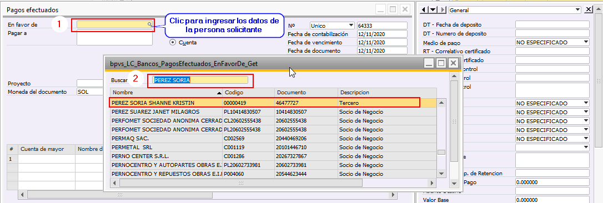Click code cell CL20602555438
Screen dimensions: 603x203
[x=248, y=120]
